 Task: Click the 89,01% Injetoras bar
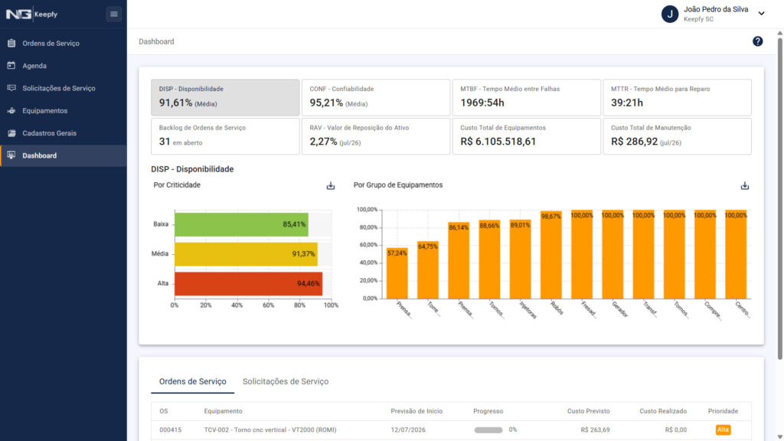[x=520, y=259]
